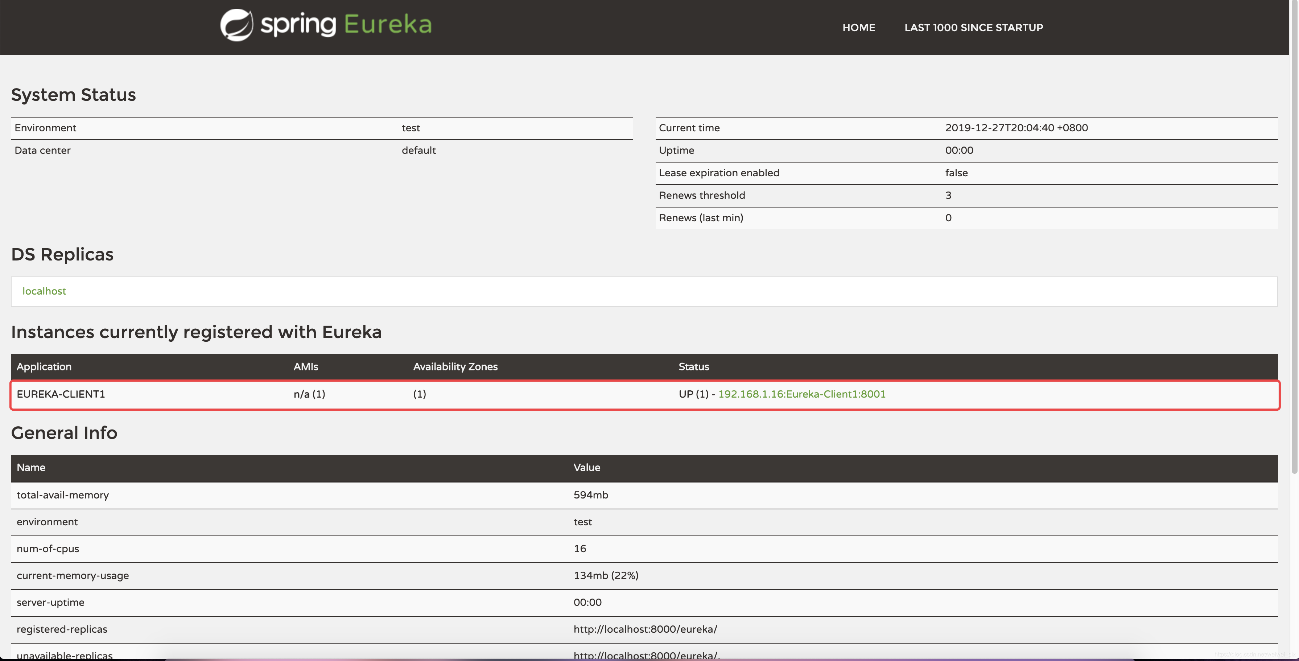Screen dimensions: 1299x661
Task: Click the 594mb value
Action: (590, 495)
